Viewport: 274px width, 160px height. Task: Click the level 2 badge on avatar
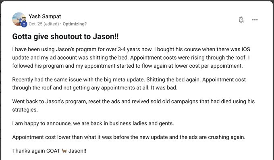[24, 24]
